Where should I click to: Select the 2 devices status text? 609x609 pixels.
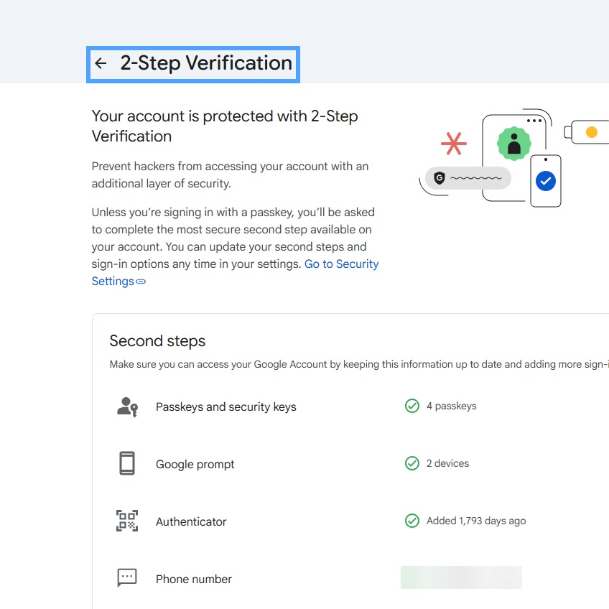click(447, 463)
